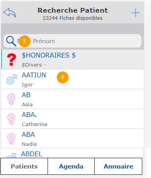The image size is (151, 178).
Task: Open the ABDEL patient entry
Action: pos(72,153)
